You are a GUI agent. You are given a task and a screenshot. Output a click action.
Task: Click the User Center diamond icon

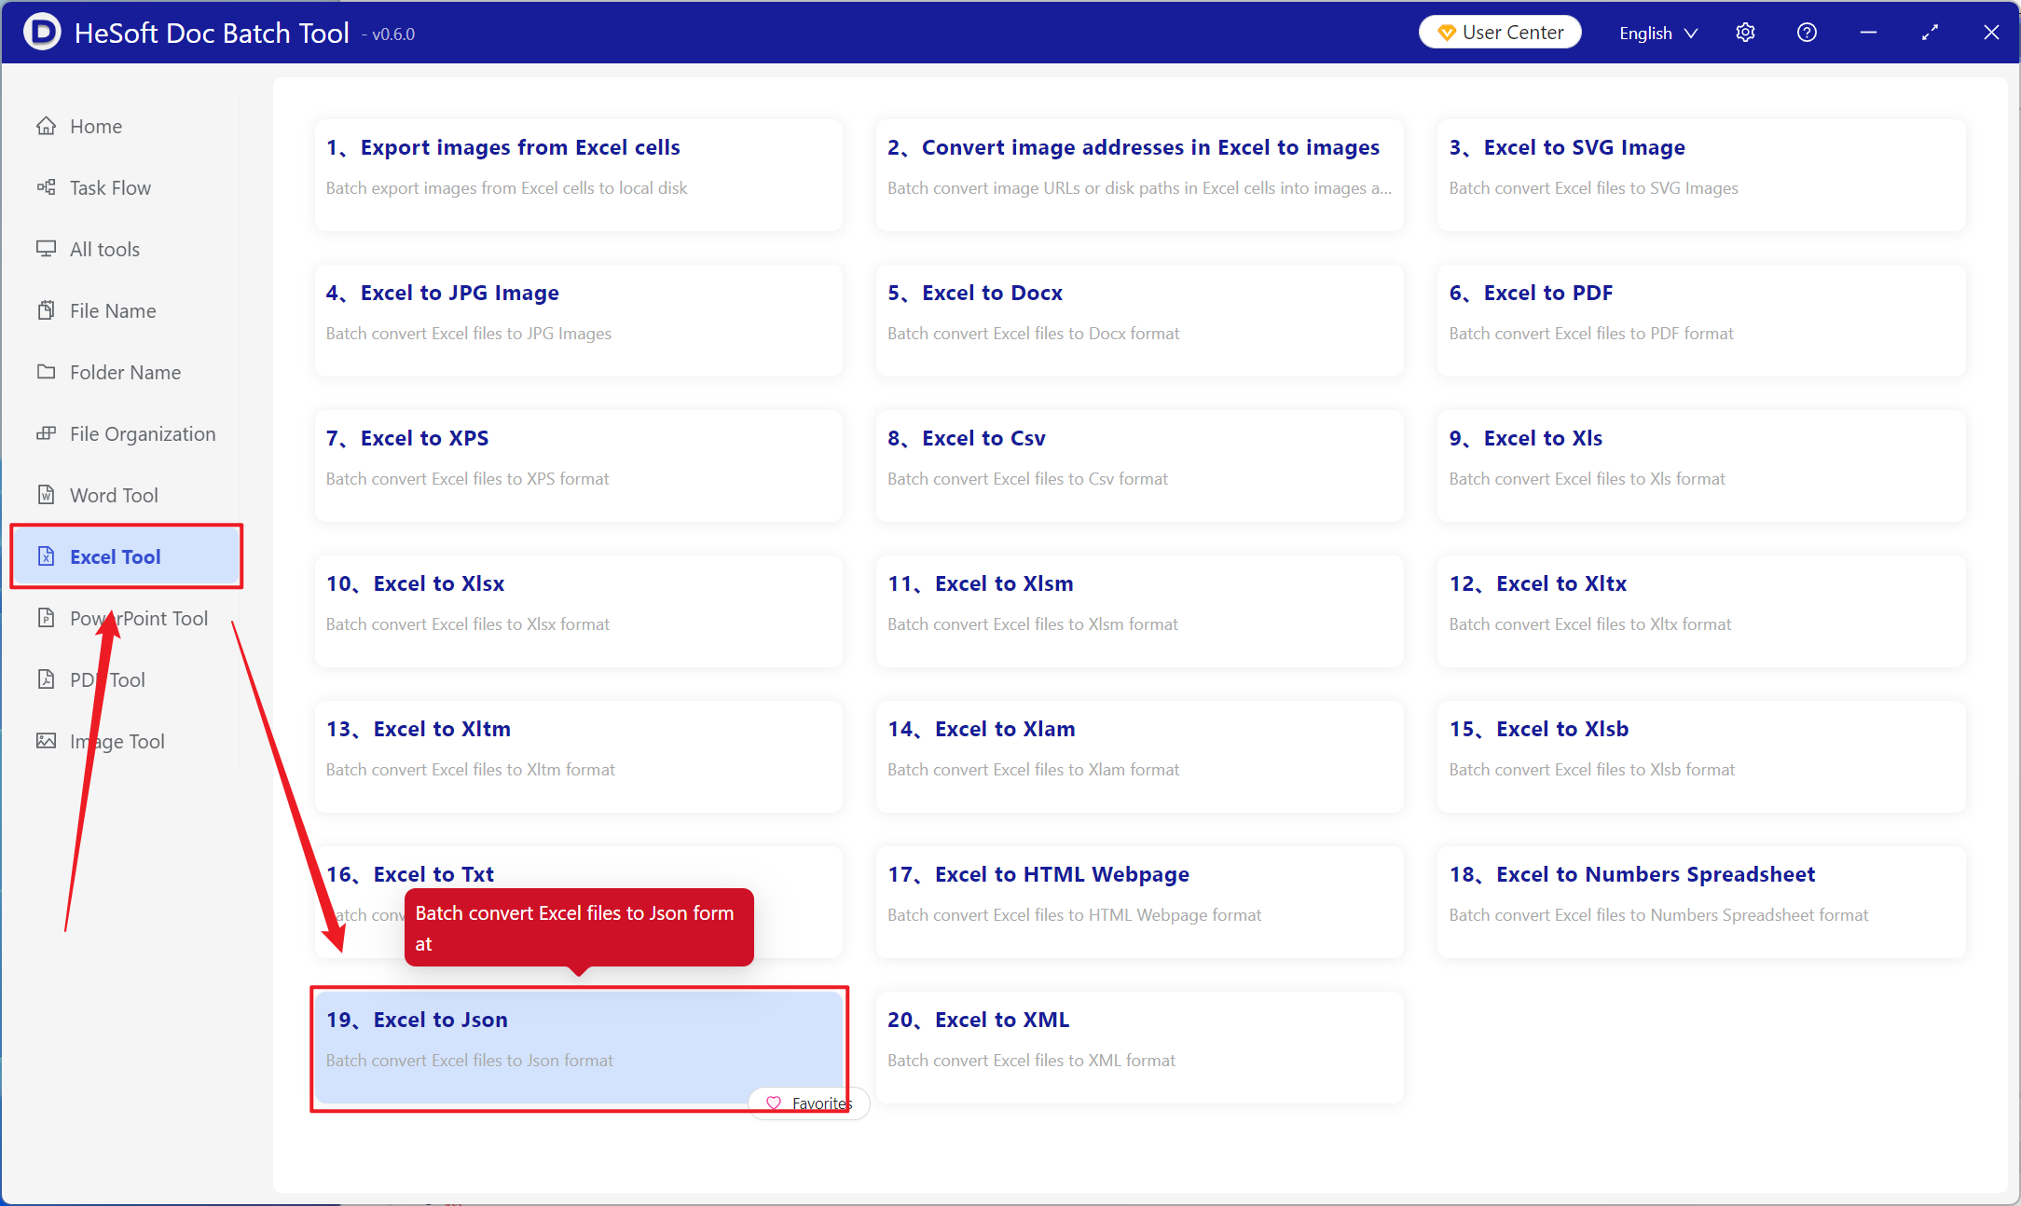point(1447,33)
